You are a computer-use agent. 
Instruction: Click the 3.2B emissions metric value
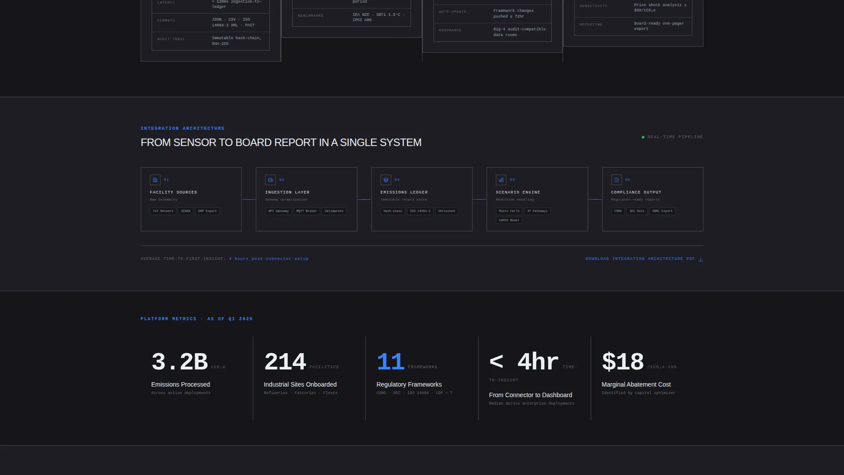(179, 362)
